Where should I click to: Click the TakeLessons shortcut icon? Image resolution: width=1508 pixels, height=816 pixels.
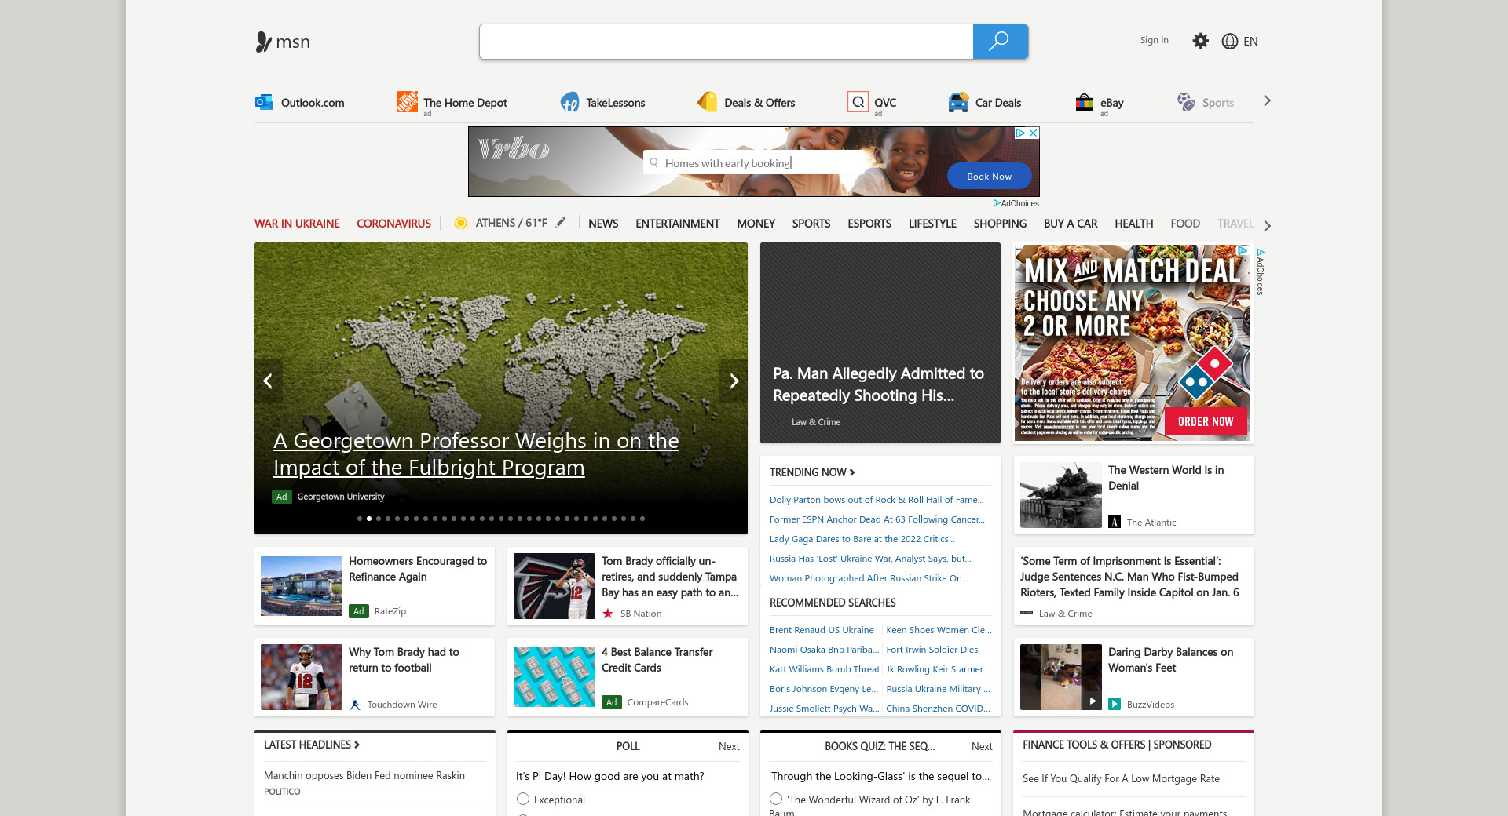click(x=569, y=102)
